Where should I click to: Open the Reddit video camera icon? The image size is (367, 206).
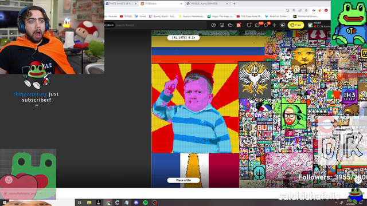[x=231, y=25]
